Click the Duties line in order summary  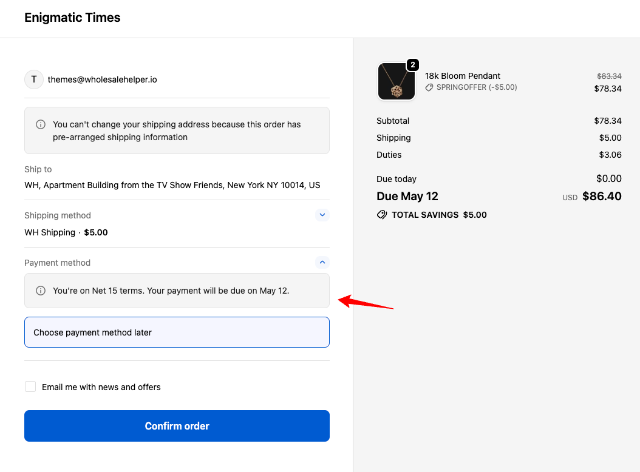coord(389,155)
